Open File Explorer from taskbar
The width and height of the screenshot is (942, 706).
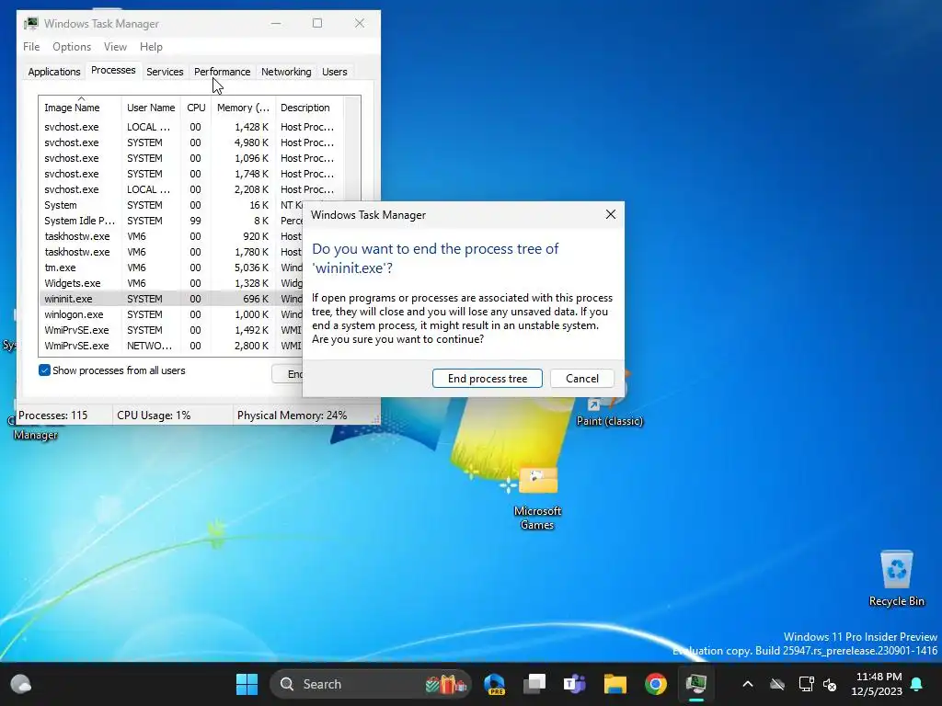(615, 684)
